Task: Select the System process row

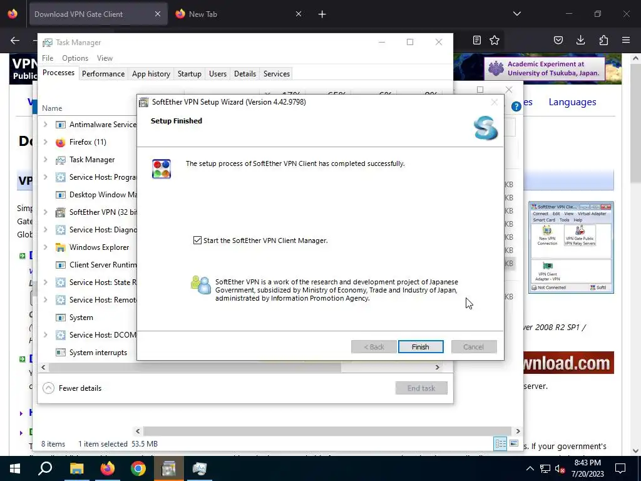Action: pyautogui.click(x=88, y=318)
